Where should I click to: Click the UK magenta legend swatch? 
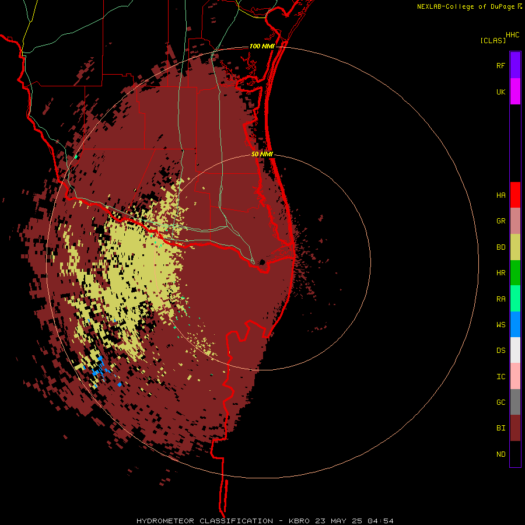tap(515, 92)
